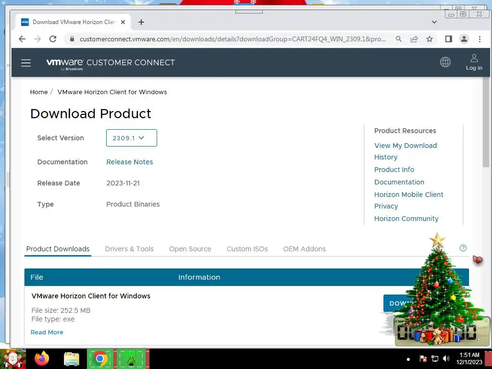Click the volume speaker tray icon
Viewport: 492px width, 369px height.
[446, 358]
